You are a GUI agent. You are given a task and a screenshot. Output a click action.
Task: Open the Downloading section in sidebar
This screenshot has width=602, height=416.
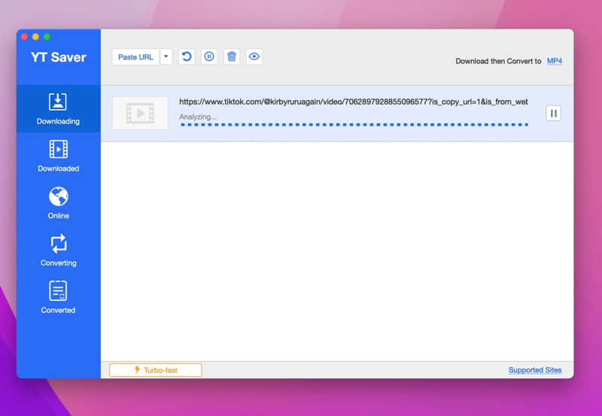pos(58,109)
